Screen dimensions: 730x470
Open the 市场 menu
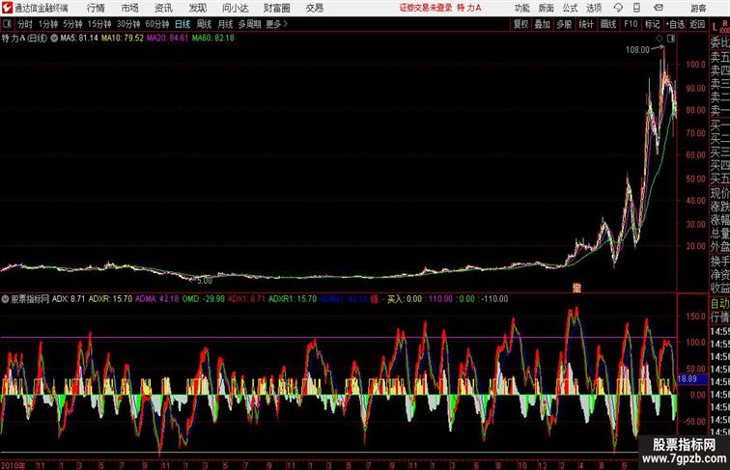pyautogui.click(x=130, y=8)
